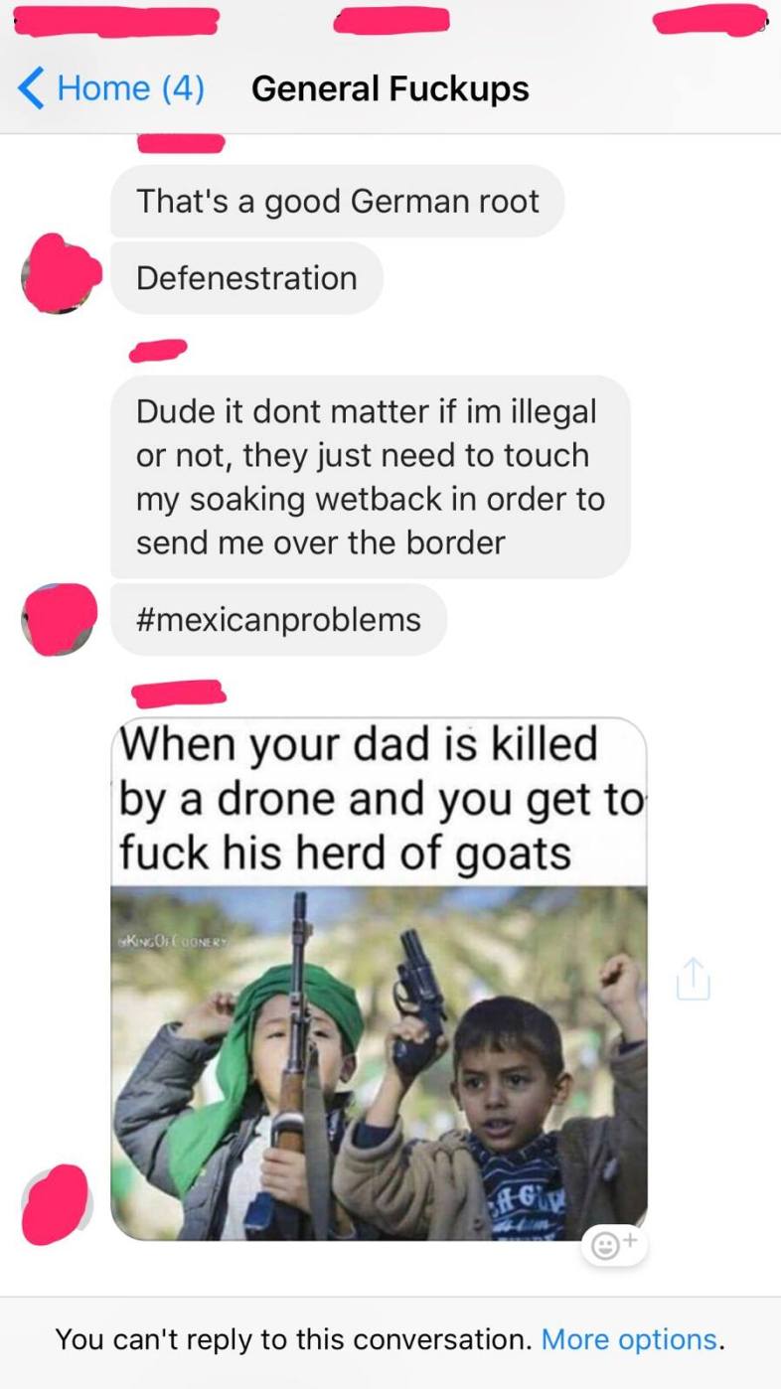Click the More options link
Viewport: 781px width, 1389px height.
pos(628,1339)
